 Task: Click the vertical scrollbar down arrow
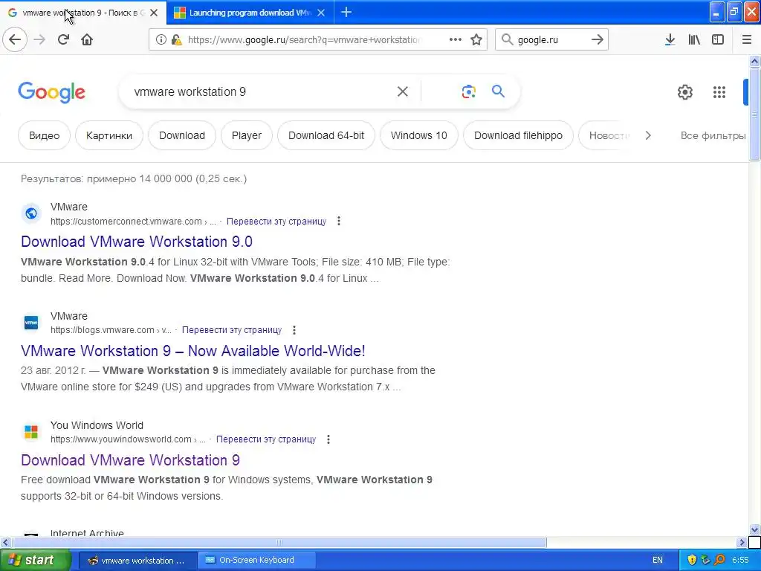click(x=754, y=529)
